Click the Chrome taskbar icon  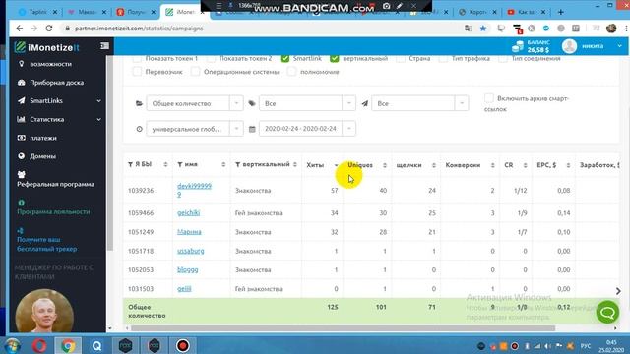[68, 345]
